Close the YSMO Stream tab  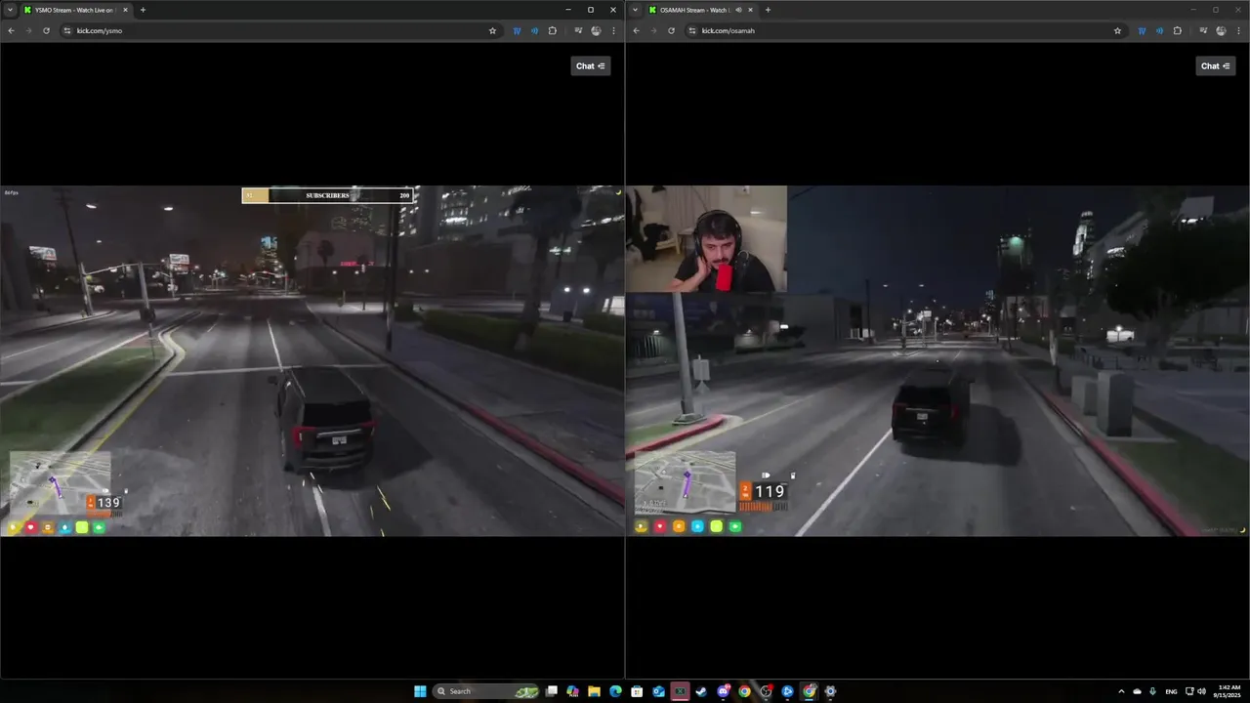pos(125,10)
